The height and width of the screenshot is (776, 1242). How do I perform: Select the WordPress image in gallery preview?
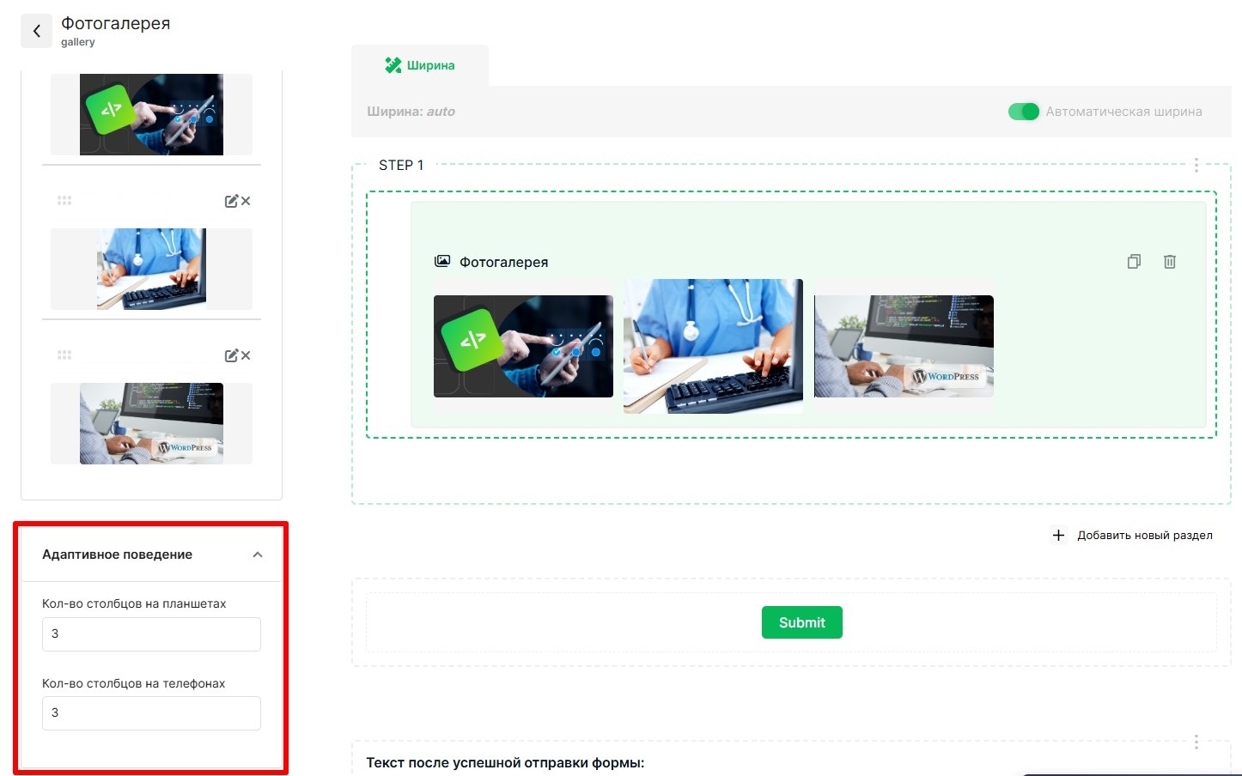tap(904, 346)
